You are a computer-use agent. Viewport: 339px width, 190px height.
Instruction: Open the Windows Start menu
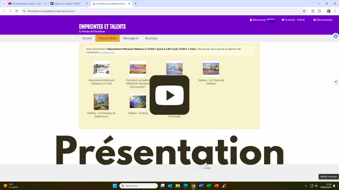[x=114, y=186]
